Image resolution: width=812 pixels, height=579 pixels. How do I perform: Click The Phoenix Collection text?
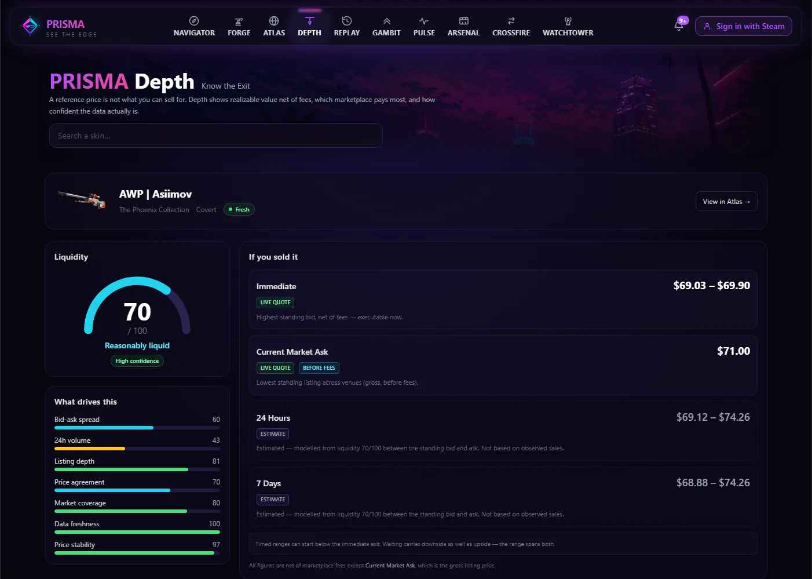click(154, 210)
